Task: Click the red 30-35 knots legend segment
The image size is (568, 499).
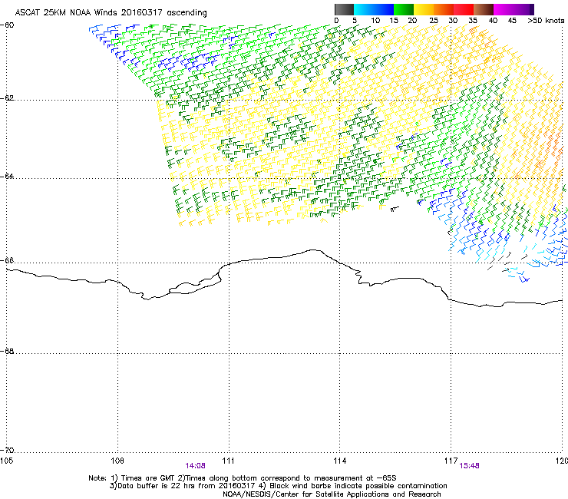Action: point(464,9)
